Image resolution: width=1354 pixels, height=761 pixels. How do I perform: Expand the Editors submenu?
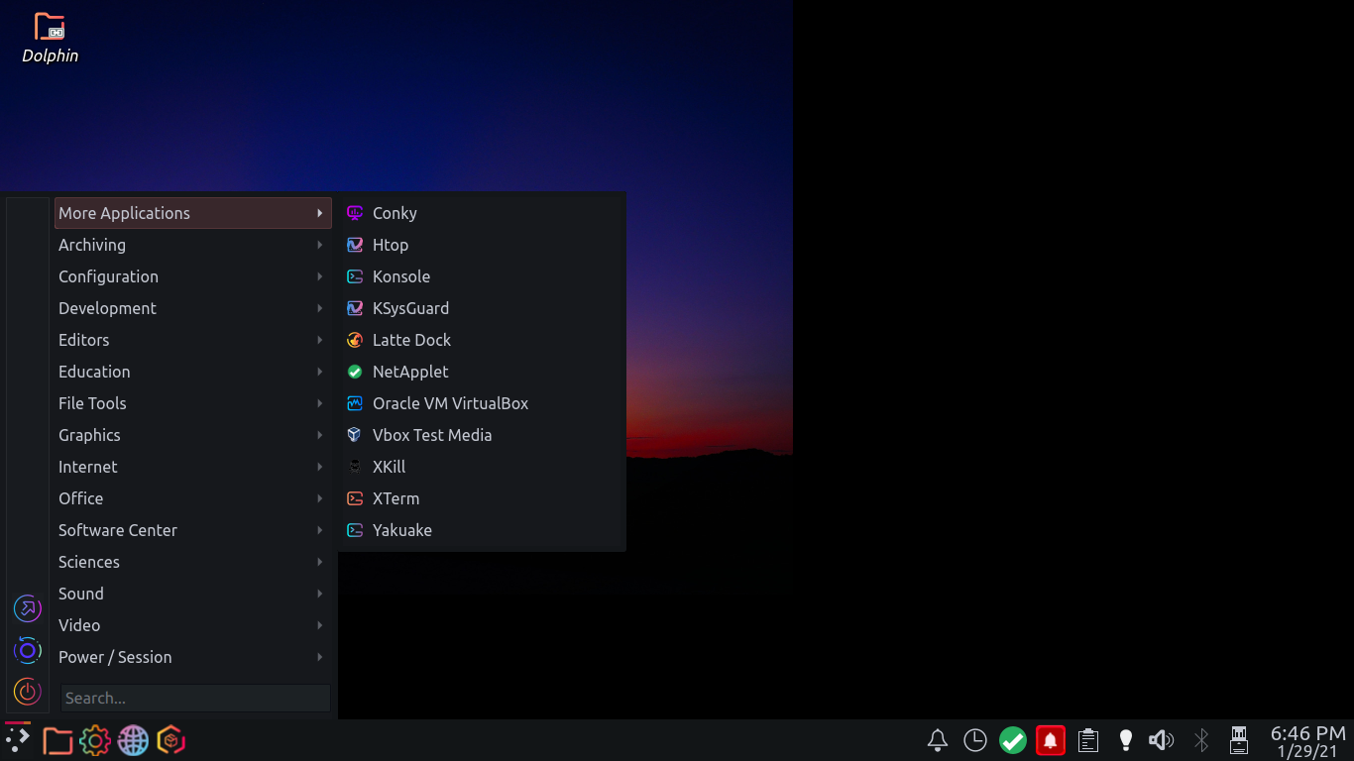[192, 340]
